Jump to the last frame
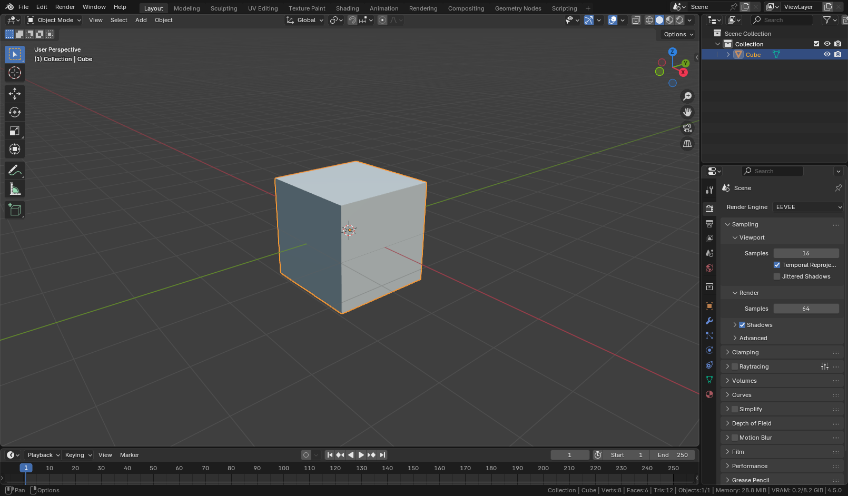 click(x=383, y=455)
